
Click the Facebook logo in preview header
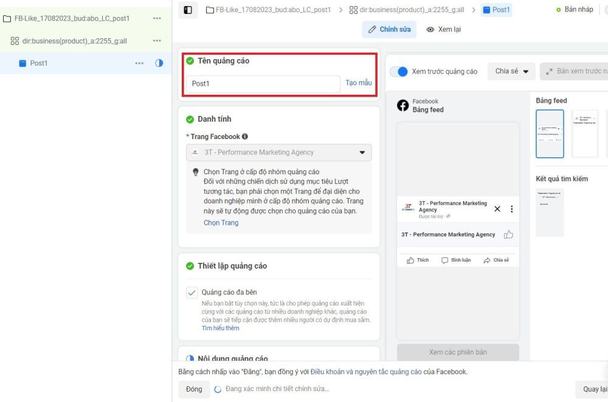(x=403, y=105)
